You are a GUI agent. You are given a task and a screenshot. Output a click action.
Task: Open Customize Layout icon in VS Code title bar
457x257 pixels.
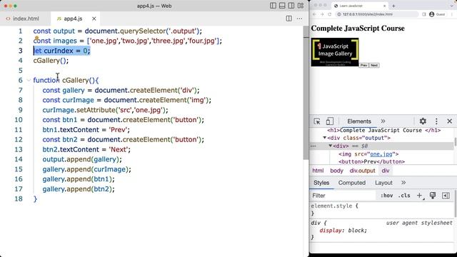(x=301, y=6)
